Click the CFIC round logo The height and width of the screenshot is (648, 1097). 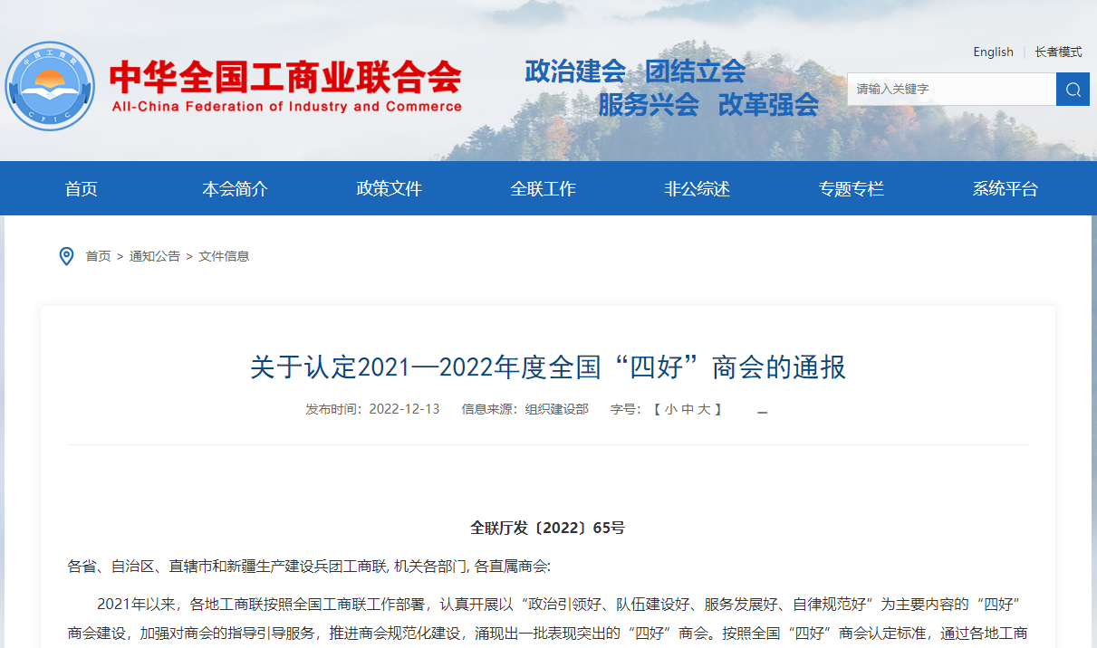tap(50, 86)
